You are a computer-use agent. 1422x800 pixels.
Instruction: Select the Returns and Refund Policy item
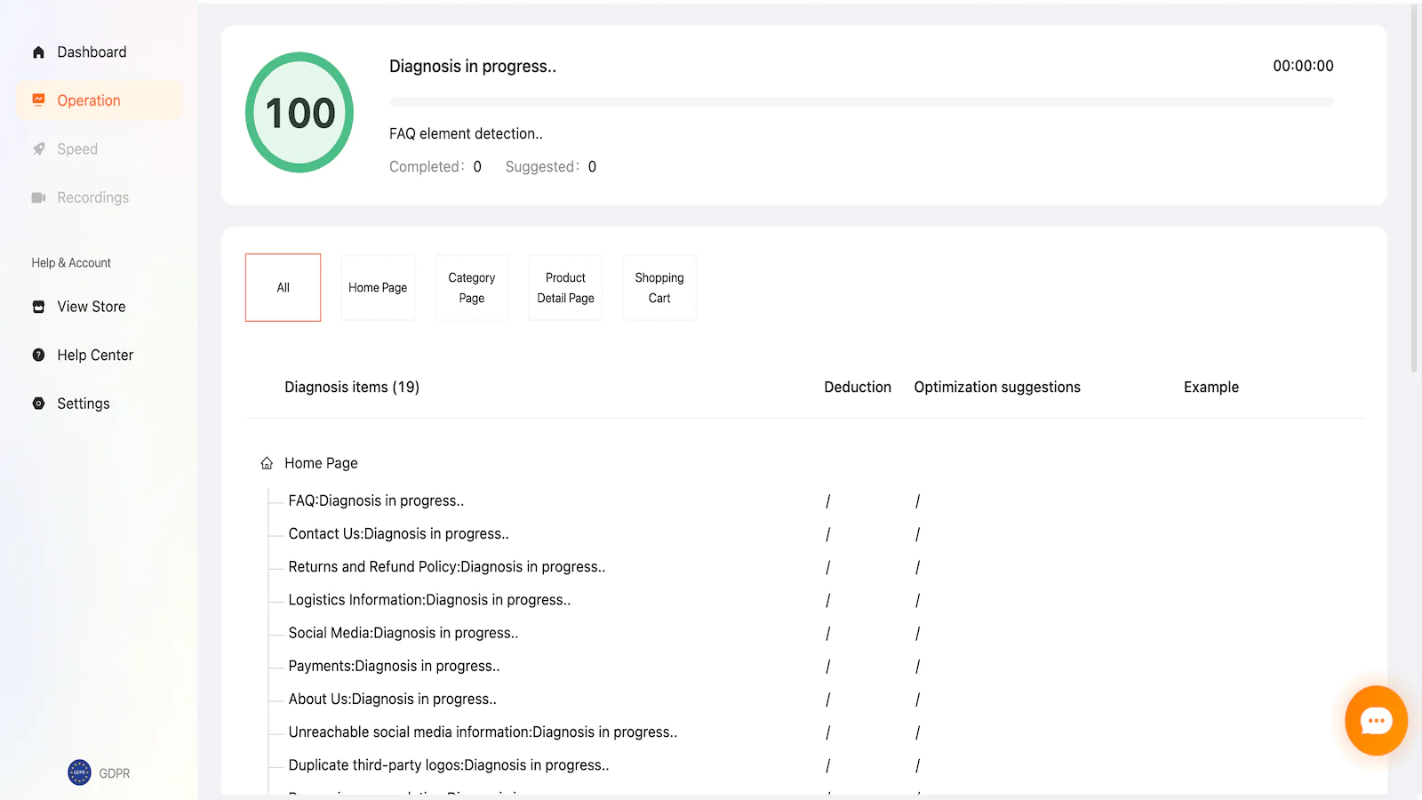[x=446, y=567]
